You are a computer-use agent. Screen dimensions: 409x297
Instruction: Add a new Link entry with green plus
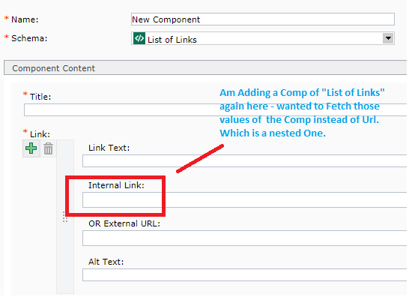point(31,148)
